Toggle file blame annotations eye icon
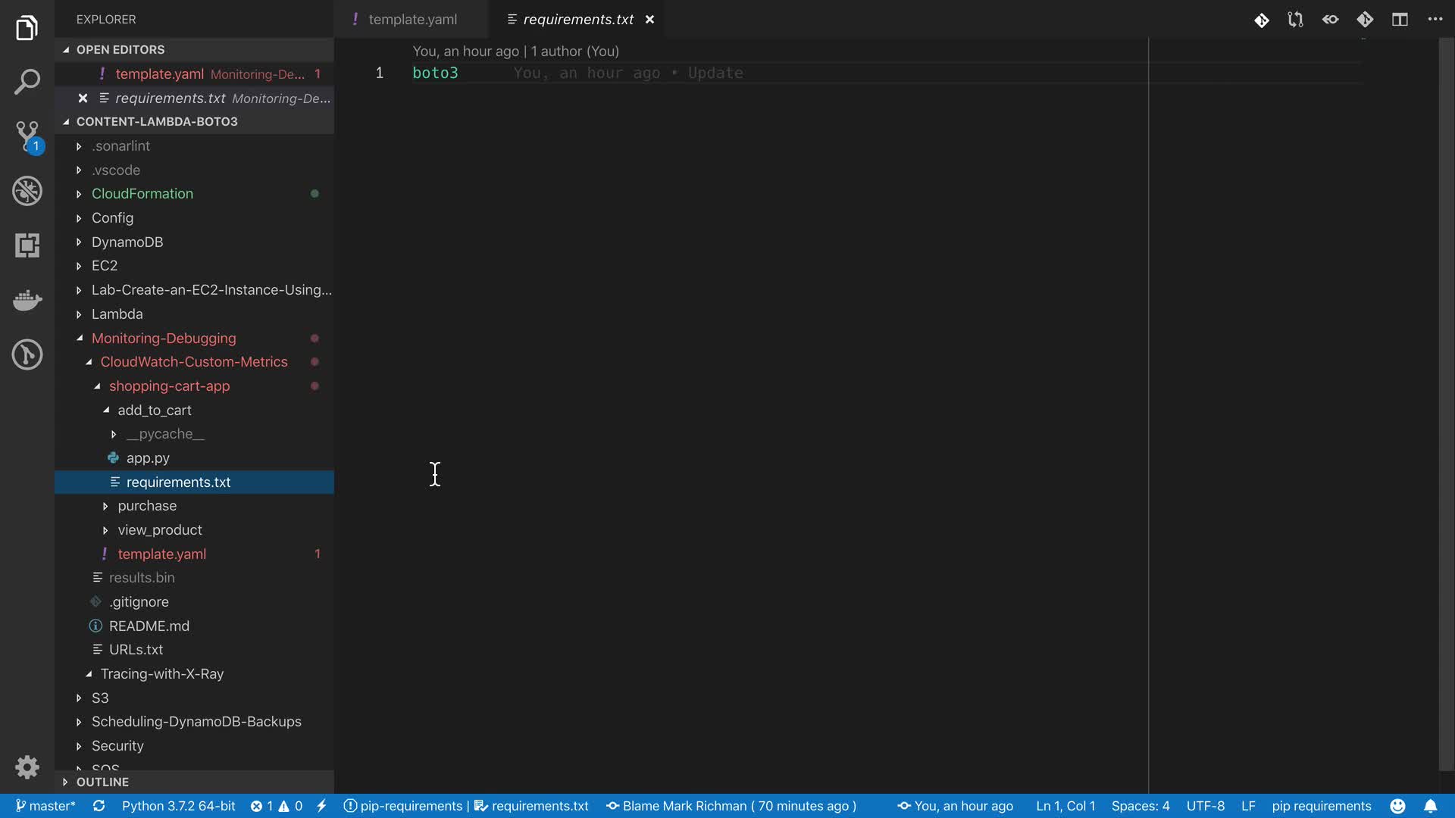 point(1330,20)
